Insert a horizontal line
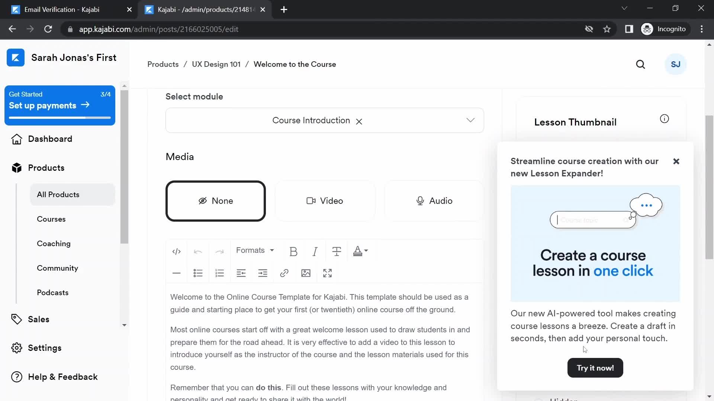Screen dimensions: 714x401 point(176,273)
